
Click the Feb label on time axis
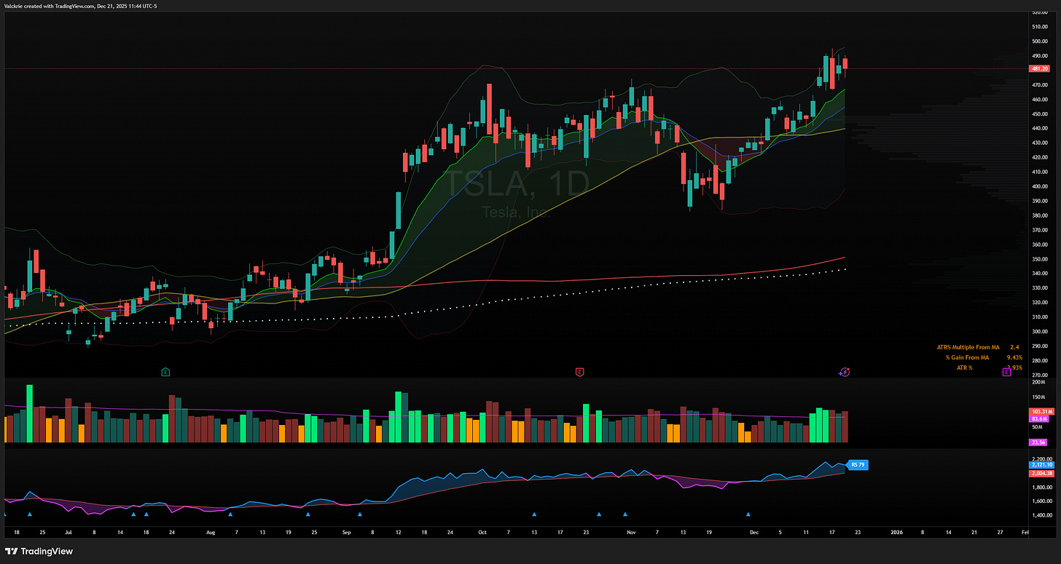point(1025,533)
